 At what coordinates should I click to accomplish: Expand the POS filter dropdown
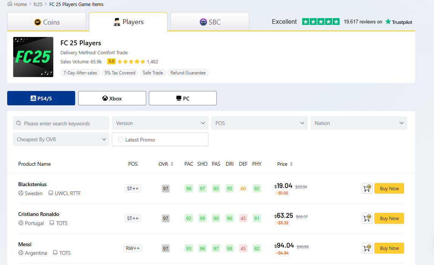tap(259, 123)
